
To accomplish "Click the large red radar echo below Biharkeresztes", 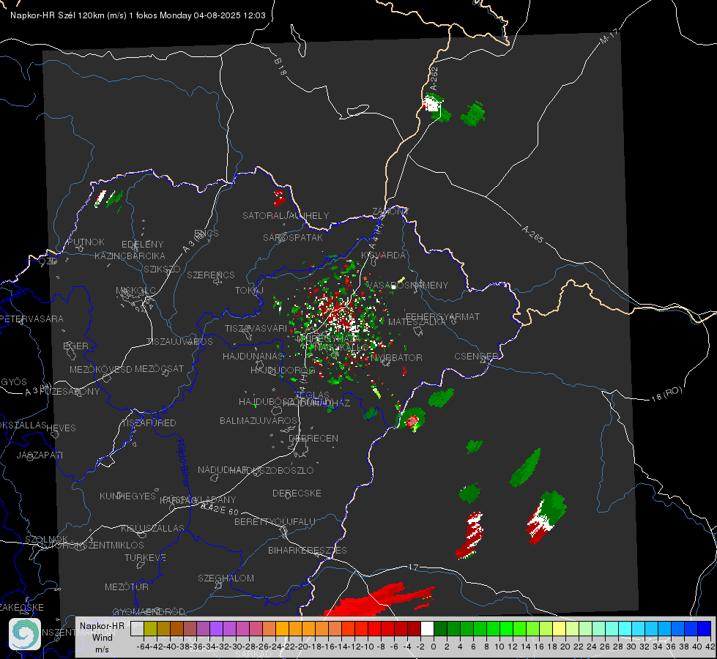I will coord(379,600).
